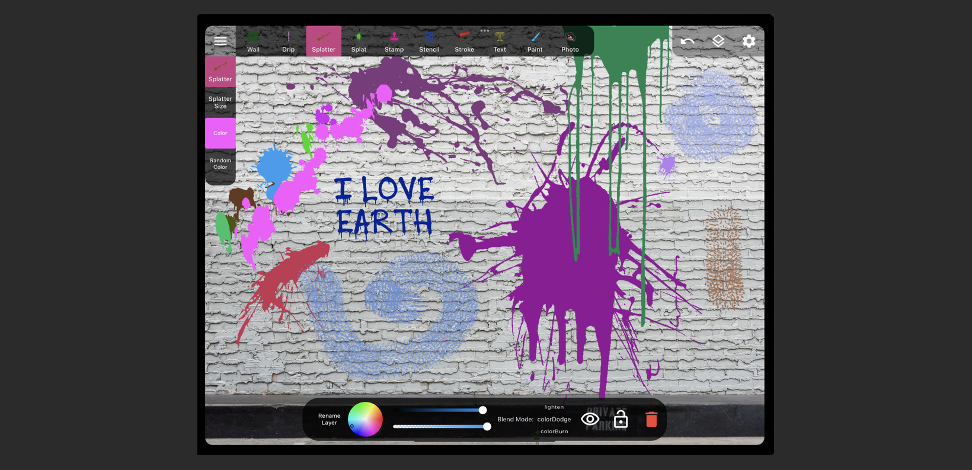
Task: Choose the colorBurn blend mode
Action: coord(554,431)
